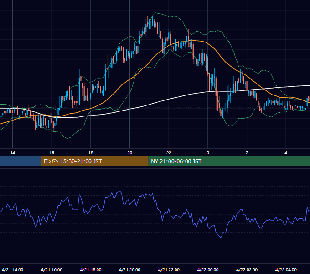This screenshot has height=274, width=310.
Task: Click the hour label 18 on price chart axis
Action: [x=91, y=153]
